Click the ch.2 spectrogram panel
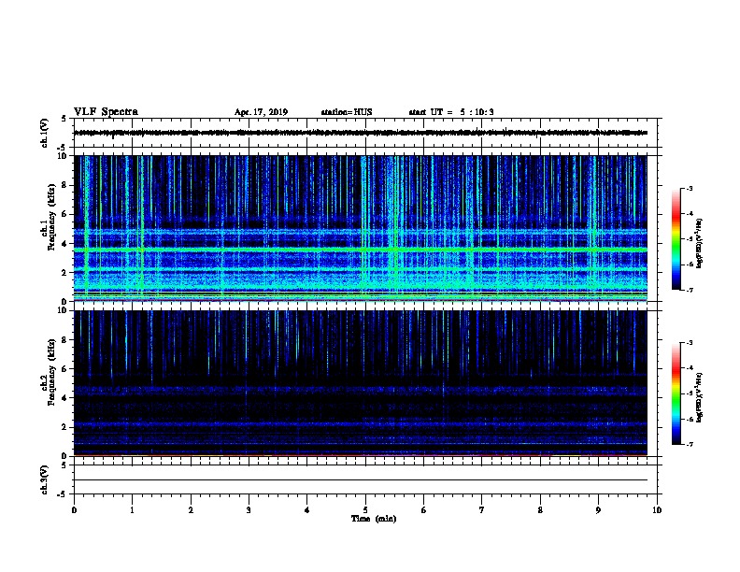Screen dimensions: 740x572 361,383
